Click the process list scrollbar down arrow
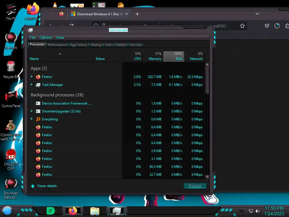 (x=207, y=177)
